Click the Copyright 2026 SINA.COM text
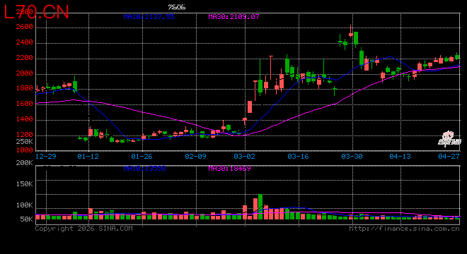This screenshot has width=467, height=254. coord(84,229)
